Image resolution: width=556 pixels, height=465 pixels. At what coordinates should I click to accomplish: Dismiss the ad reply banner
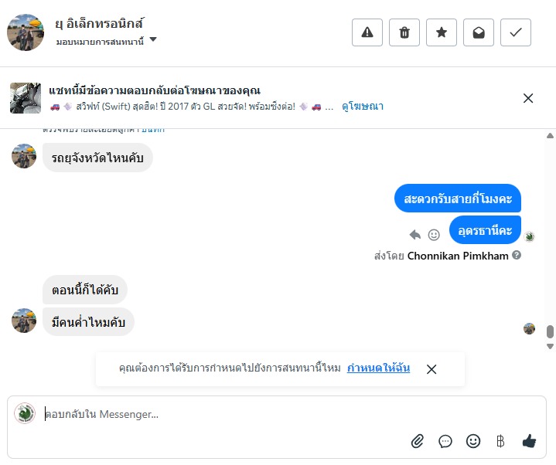528,98
